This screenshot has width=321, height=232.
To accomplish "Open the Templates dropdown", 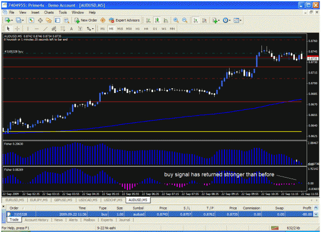I will click(240, 21).
